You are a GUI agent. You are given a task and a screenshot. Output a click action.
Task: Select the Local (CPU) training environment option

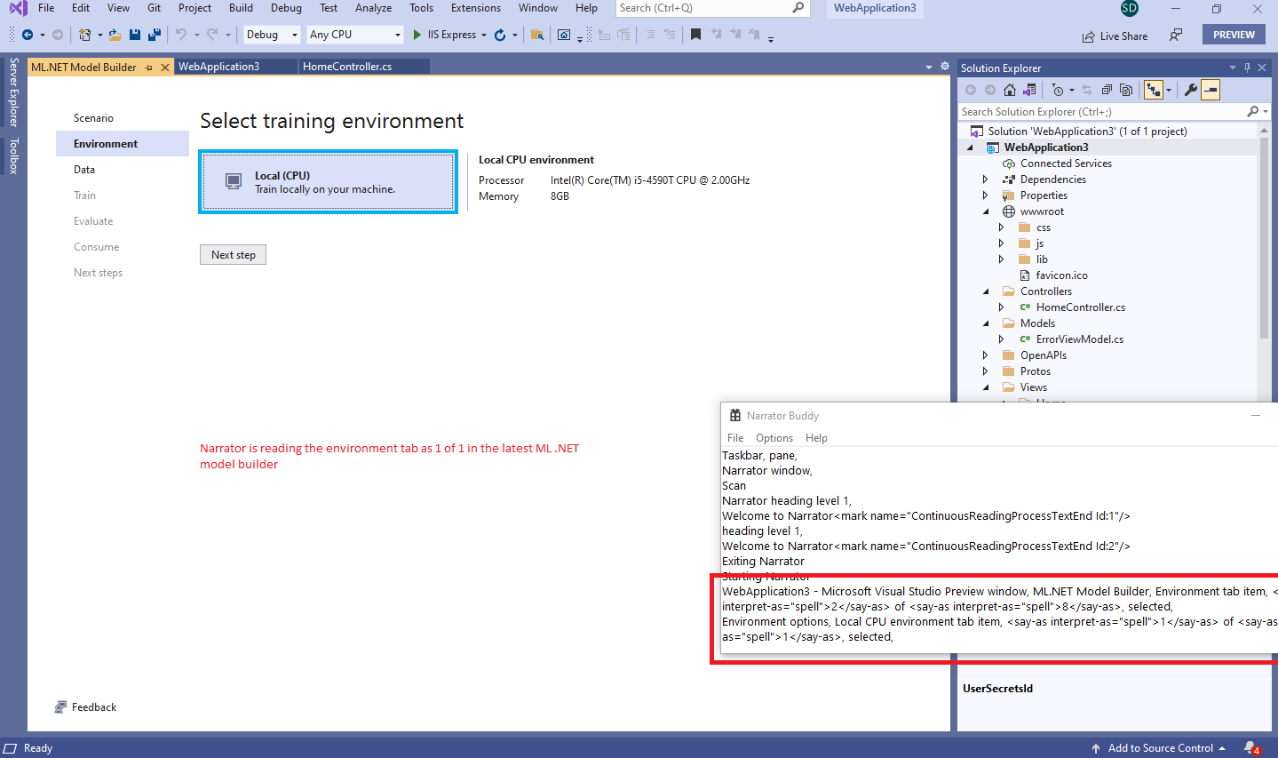[328, 181]
